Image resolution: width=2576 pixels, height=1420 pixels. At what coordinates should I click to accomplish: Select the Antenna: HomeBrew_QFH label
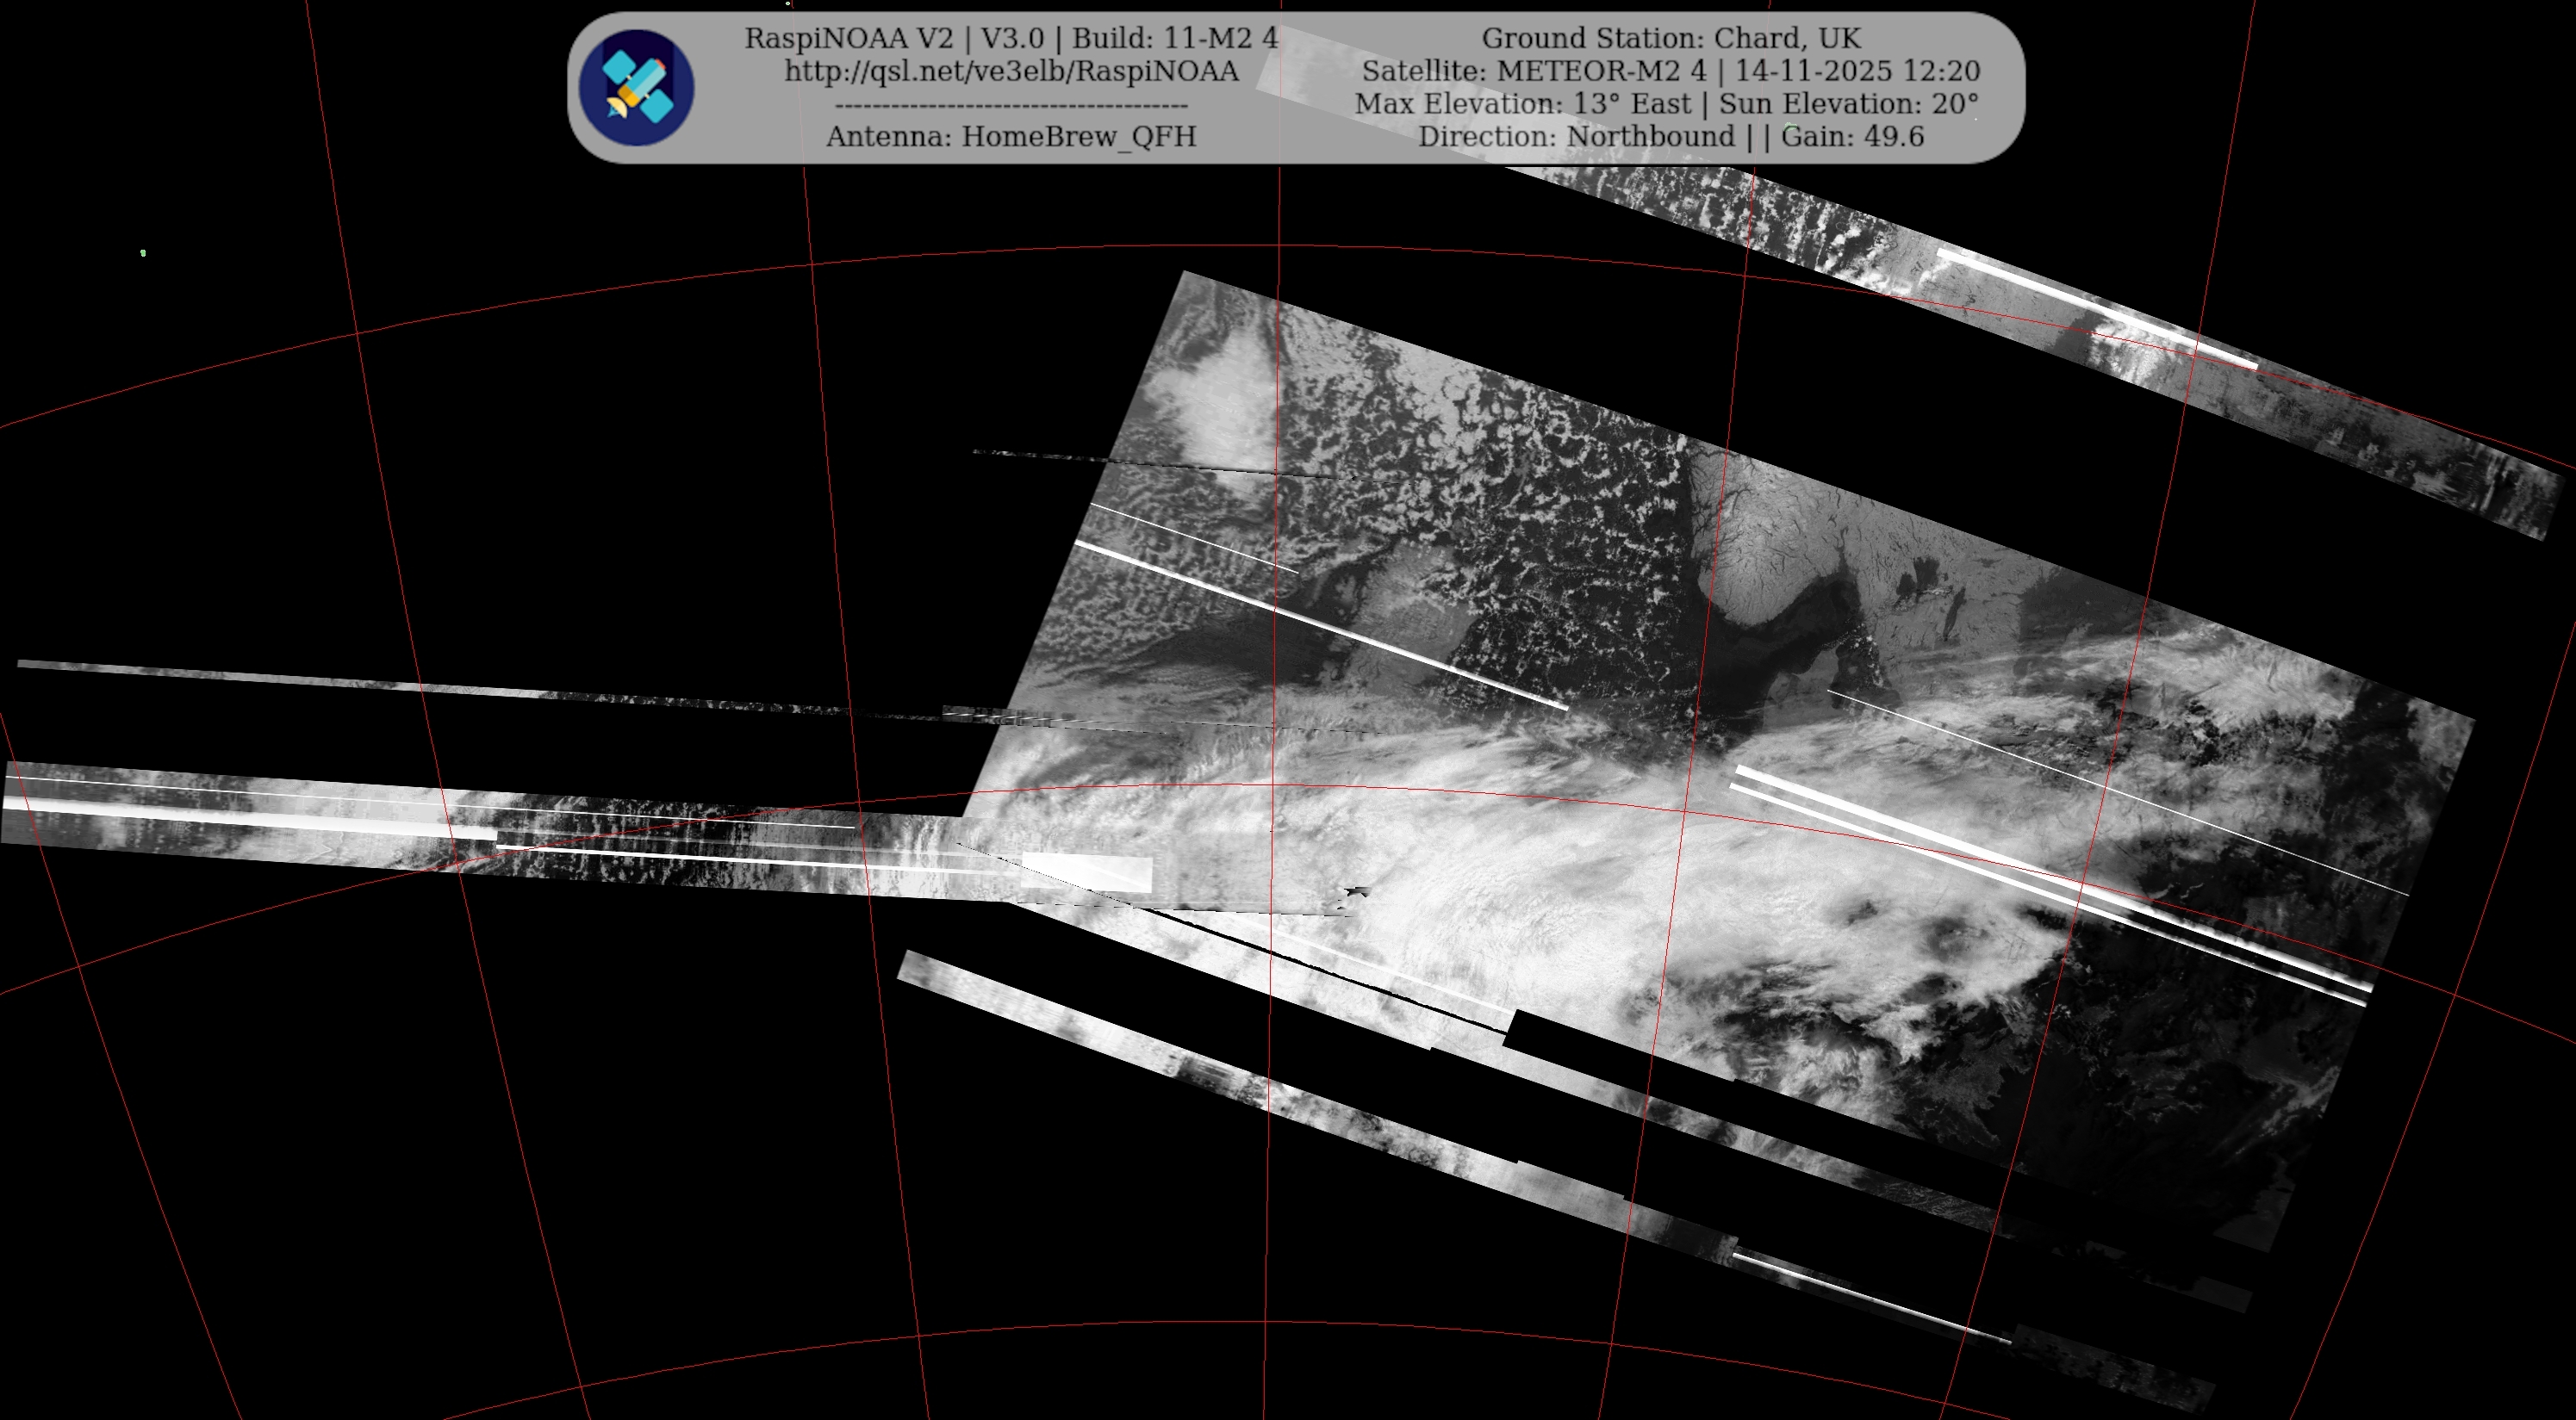[x=1011, y=136]
